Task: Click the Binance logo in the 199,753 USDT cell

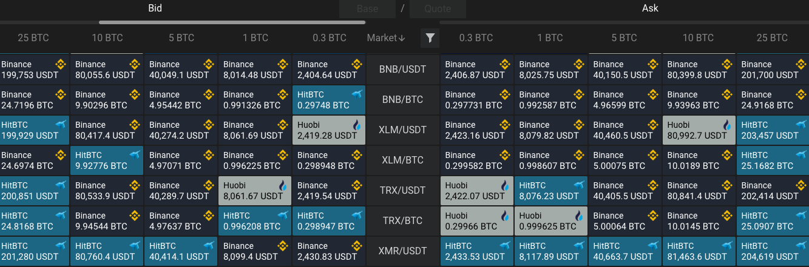Action: 61,64
